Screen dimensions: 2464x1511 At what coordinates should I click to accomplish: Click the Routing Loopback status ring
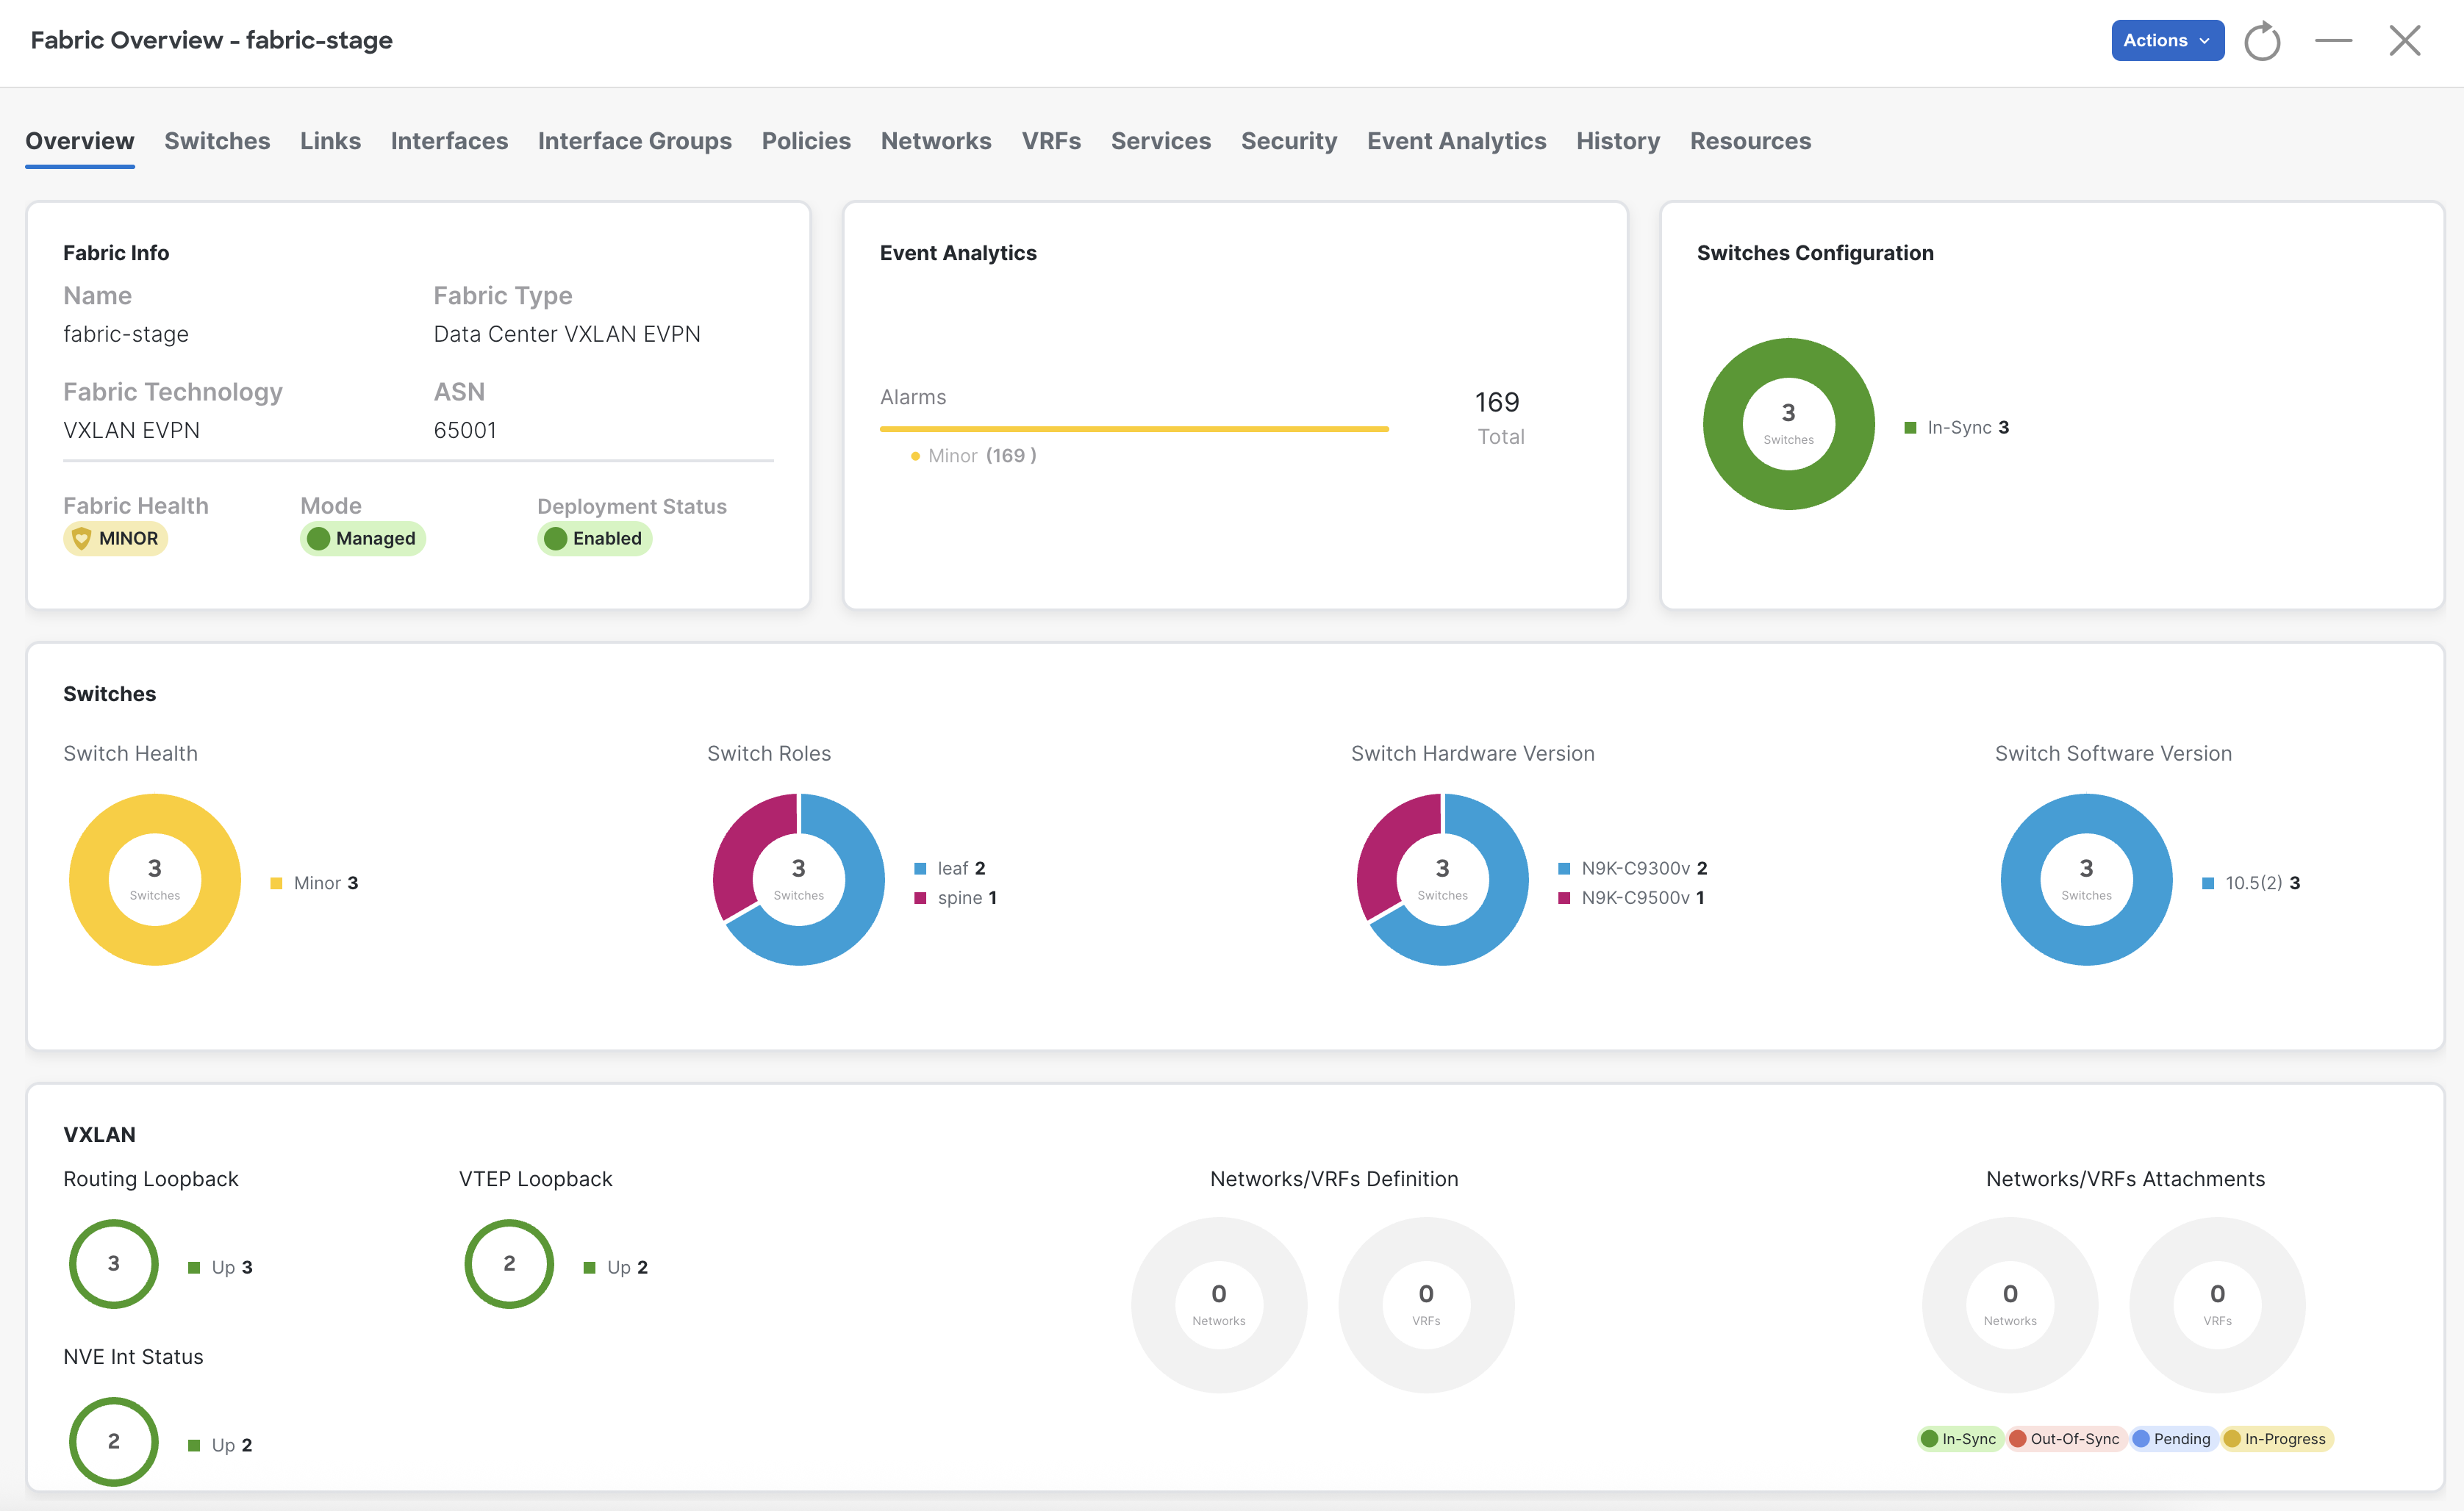pos(113,1263)
